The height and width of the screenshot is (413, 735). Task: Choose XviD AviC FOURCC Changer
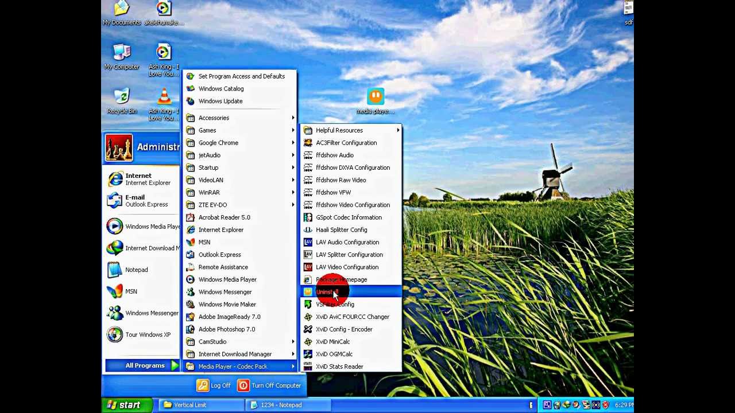coord(351,317)
